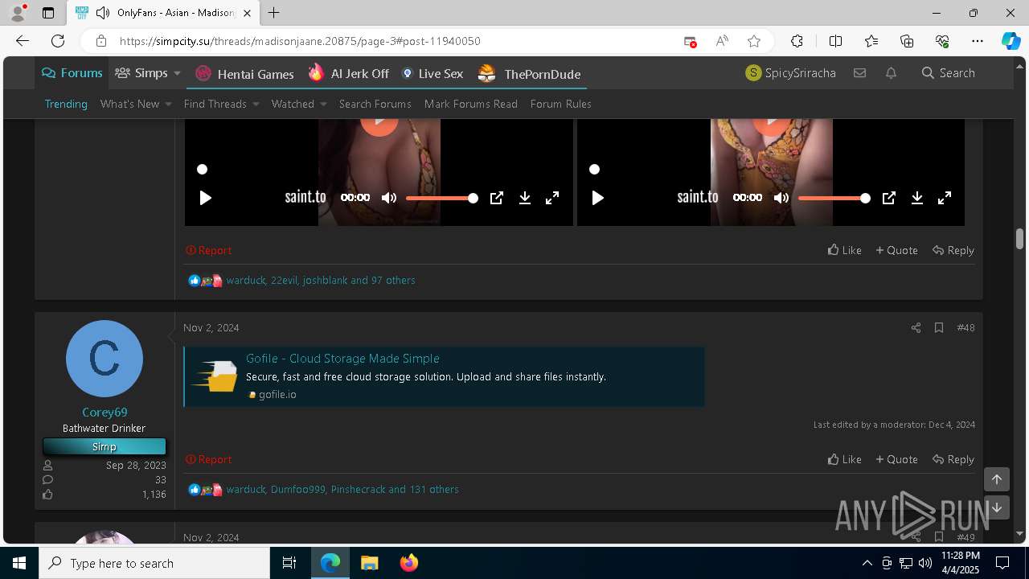1029x579 pixels.
Task: Report Corey69's post
Action: click(208, 459)
